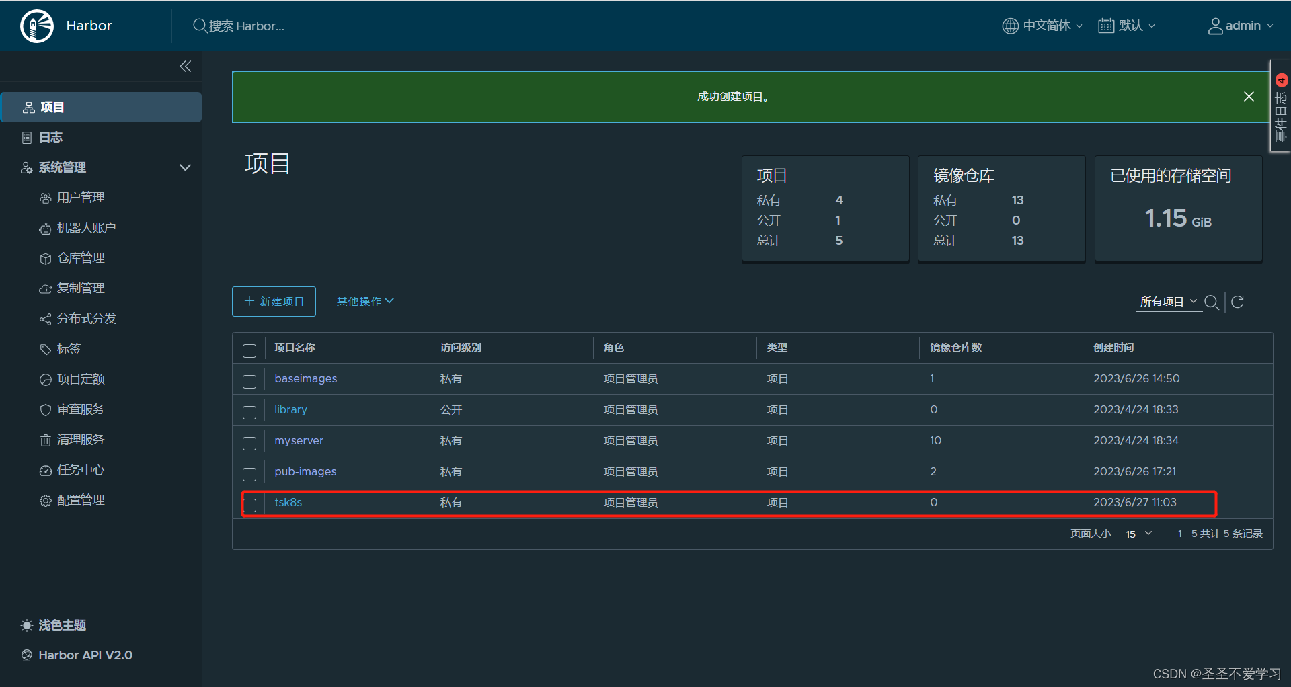Screen dimensions: 1291x687
Task: Open the admin account dropdown
Action: tap(1241, 26)
